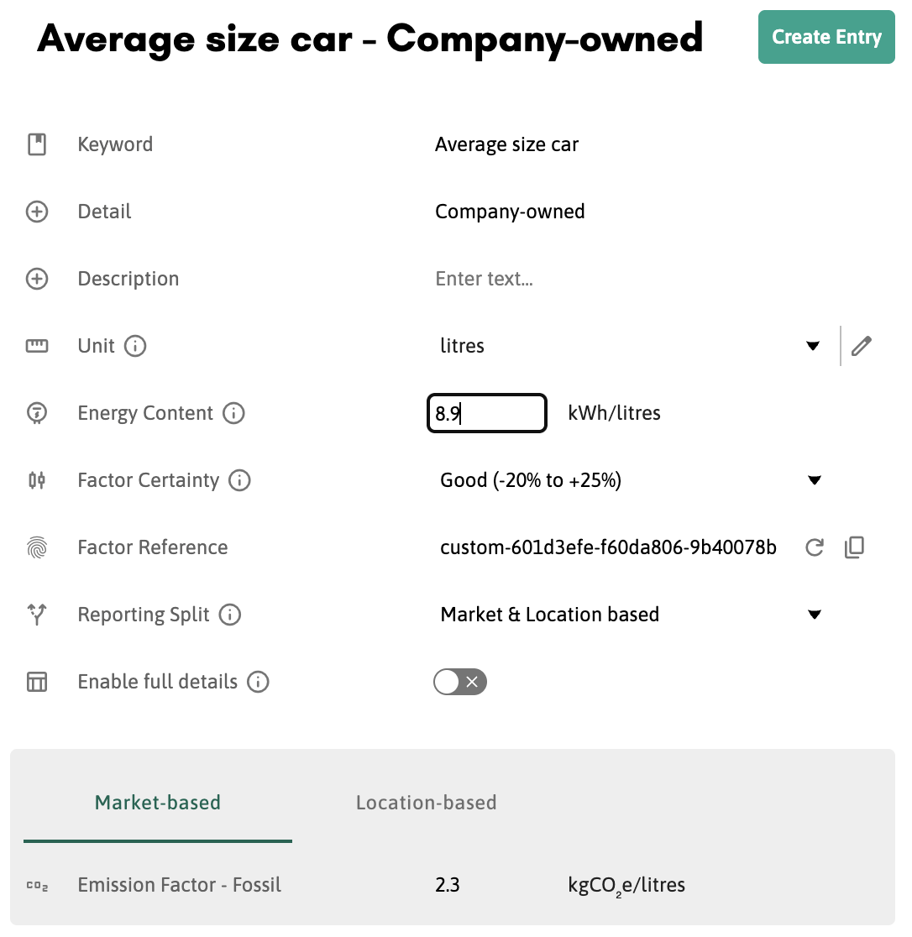Copy the Factor Reference code
The width and height of the screenshot is (912, 937).
point(854,548)
